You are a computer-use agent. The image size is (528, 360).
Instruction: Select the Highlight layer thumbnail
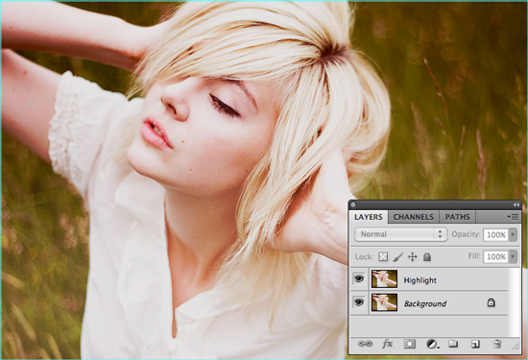click(384, 278)
